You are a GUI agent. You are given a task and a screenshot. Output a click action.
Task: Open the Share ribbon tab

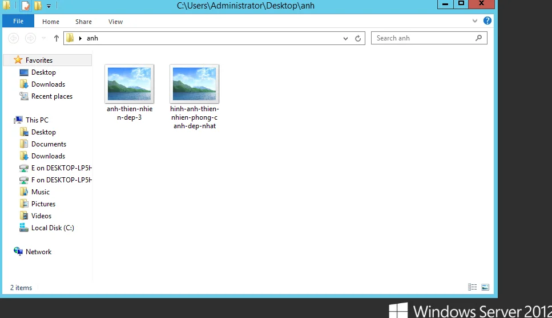pos(83,22)
